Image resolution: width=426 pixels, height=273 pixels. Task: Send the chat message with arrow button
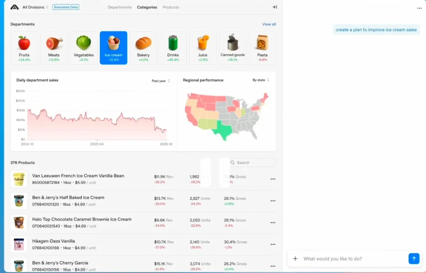click(x=414, y=258)
